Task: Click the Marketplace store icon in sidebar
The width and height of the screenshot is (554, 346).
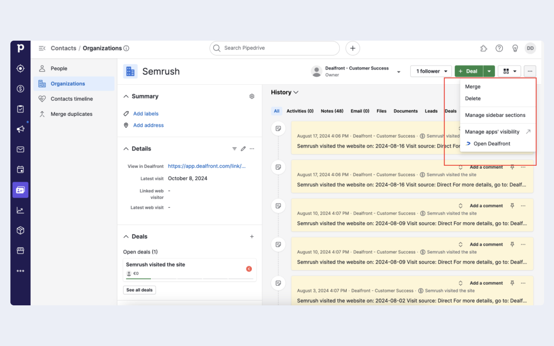Action: coord(20,250)
